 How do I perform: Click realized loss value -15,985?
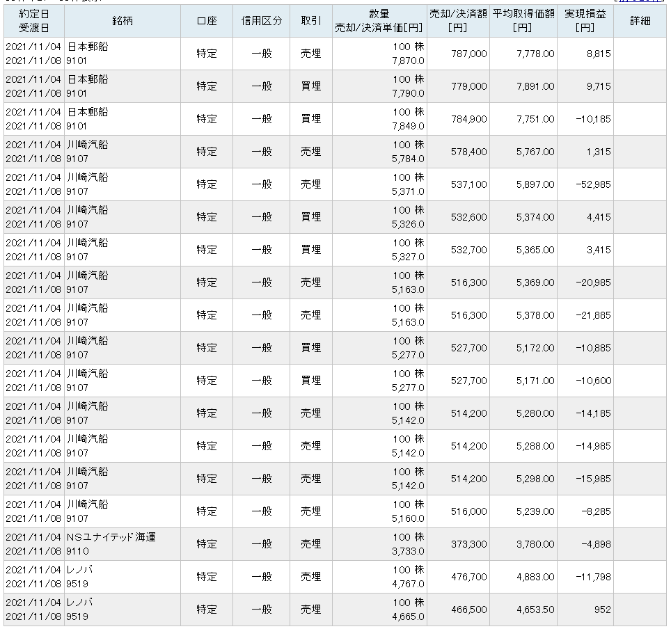point(594,479)
